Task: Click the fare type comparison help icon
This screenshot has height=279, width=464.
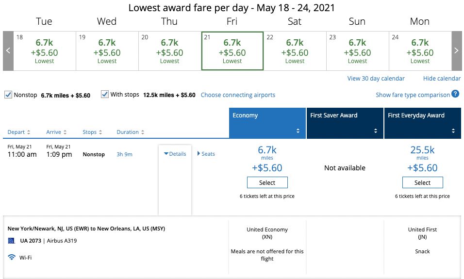Action: point(455,94)
